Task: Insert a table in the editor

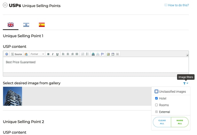Action: click(x=113, y=54)
